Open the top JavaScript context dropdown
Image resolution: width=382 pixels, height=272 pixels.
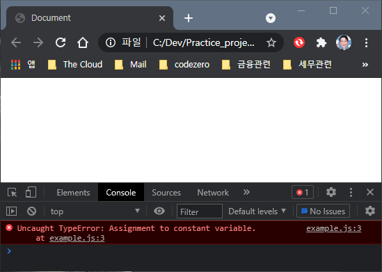pyautogui.click(x=95, y=211)
